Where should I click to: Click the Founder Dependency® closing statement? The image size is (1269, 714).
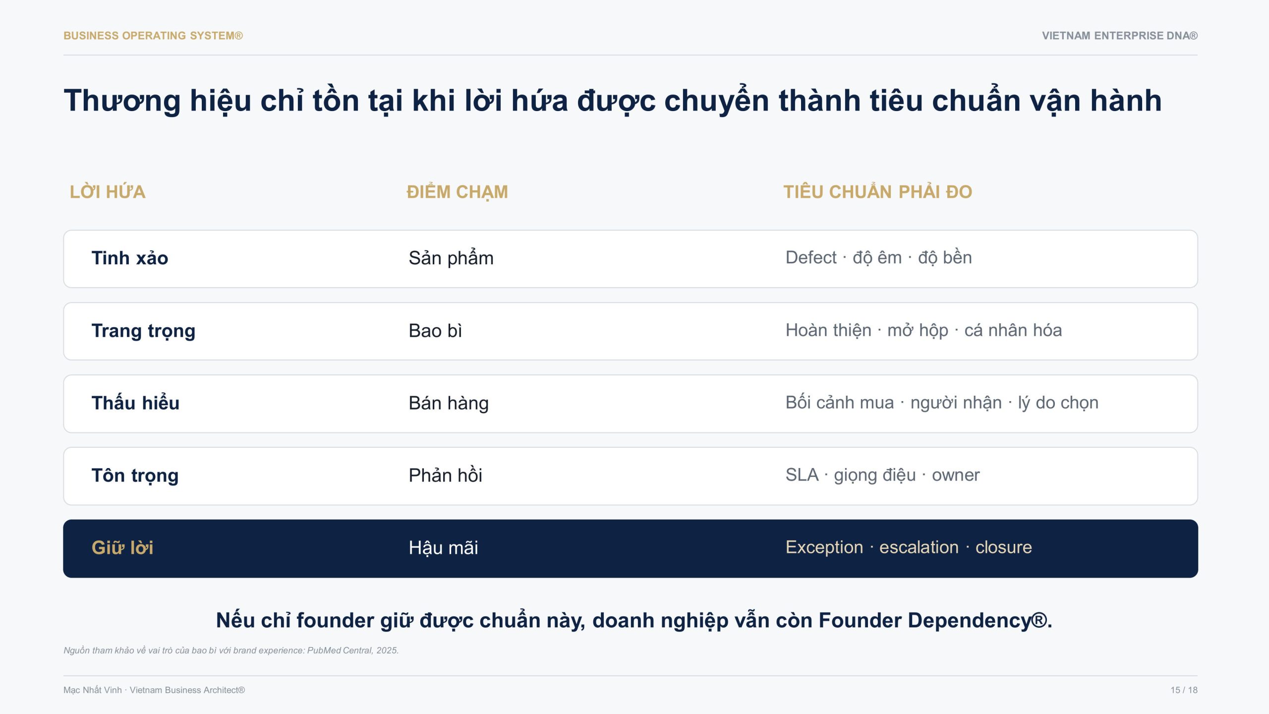[634, 621]
